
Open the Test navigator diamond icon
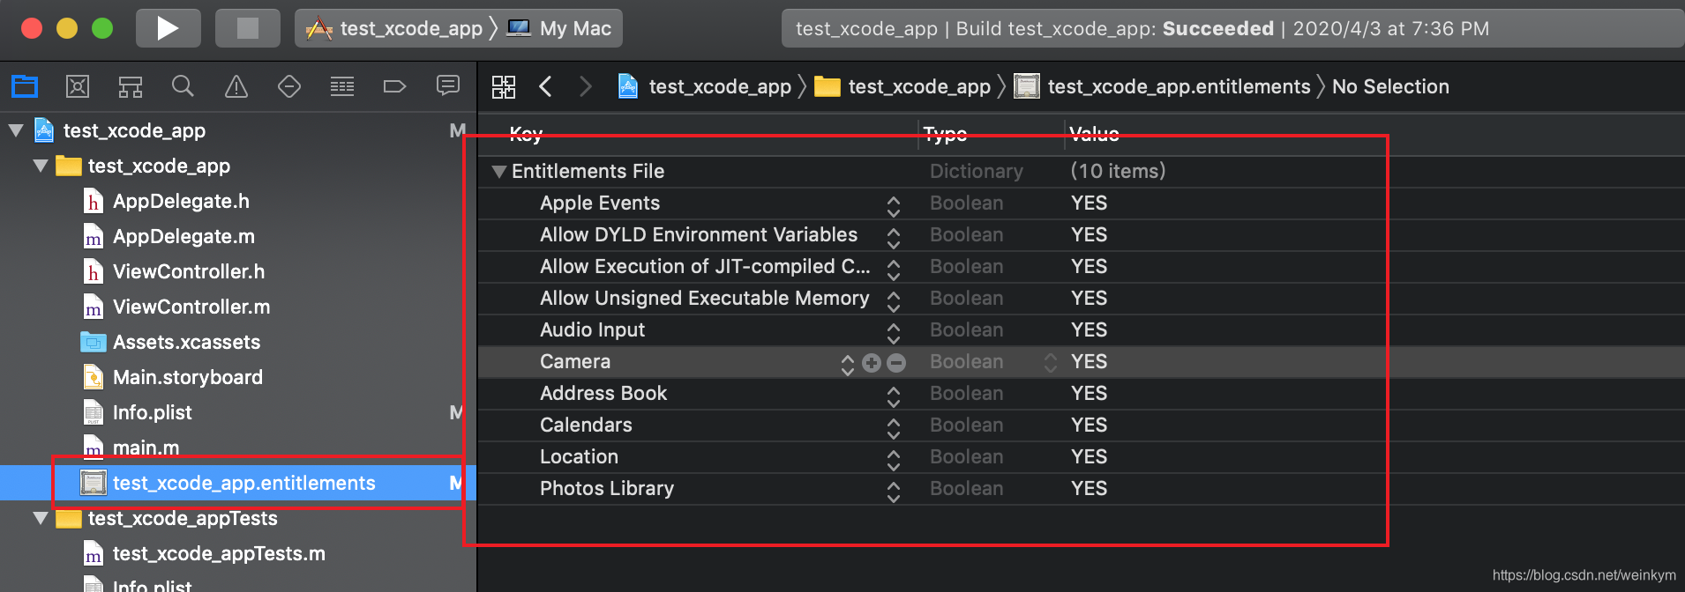(289, 86)
